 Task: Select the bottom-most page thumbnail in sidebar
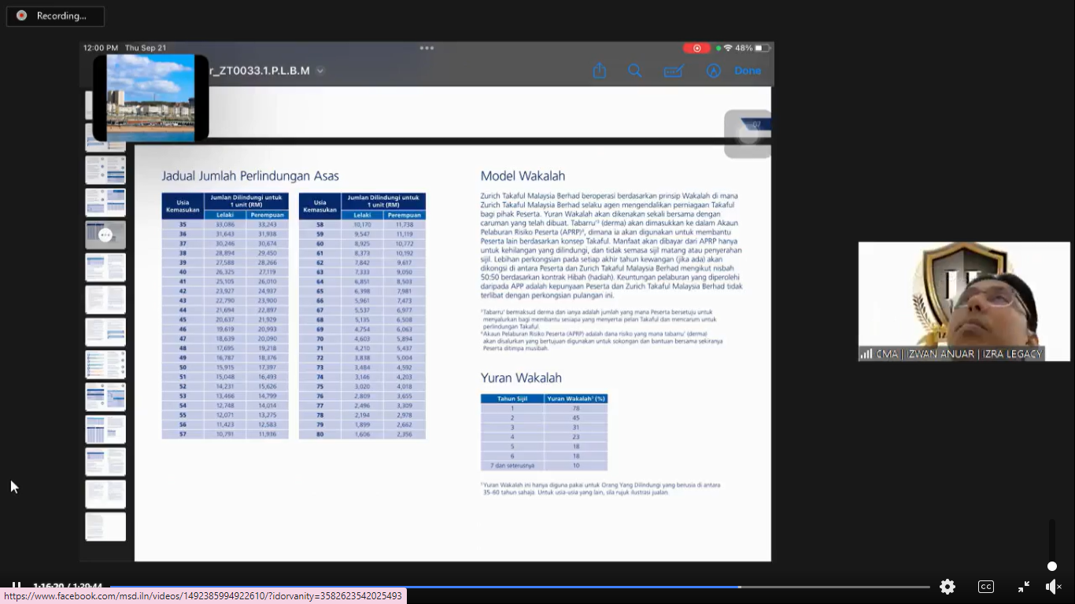[x=105, y=527]
